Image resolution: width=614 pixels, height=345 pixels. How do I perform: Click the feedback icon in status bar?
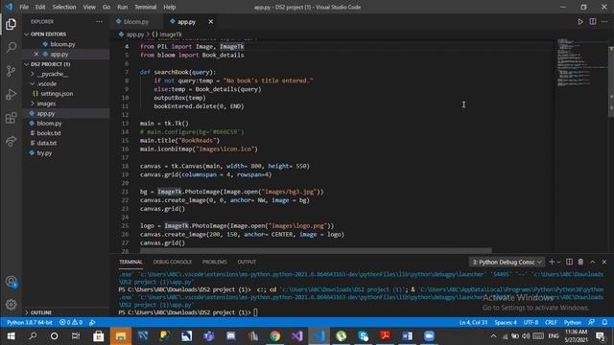pyautogui.click(x=591, y=322)
